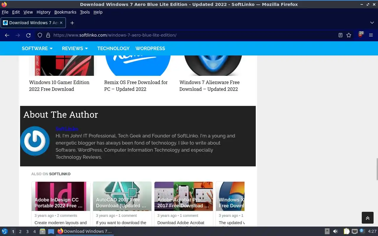This screenshot has height=236, width=378.
Task: Toggle reader view icon in address bar
Action: (340, 35)
